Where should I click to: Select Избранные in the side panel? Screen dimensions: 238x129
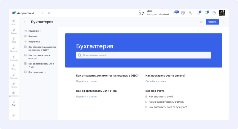click(34, 42)
